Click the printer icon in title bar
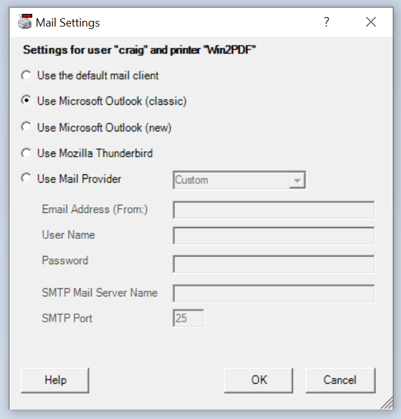Viewport: 401px width, 419px height. click(25, 23)
